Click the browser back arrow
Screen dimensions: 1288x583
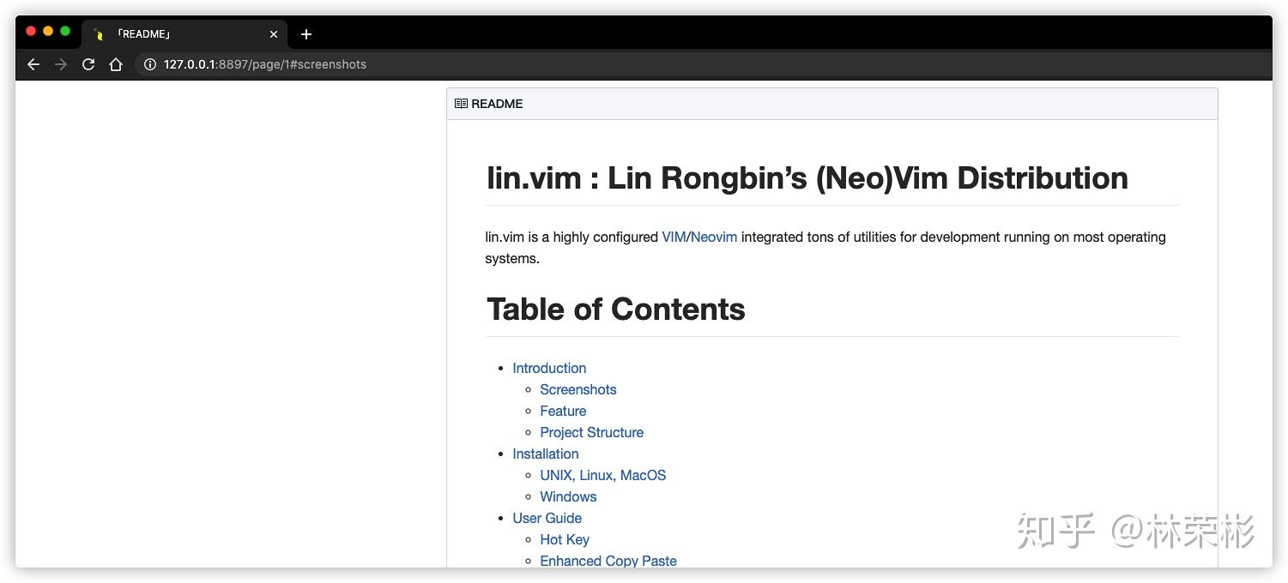33,64
